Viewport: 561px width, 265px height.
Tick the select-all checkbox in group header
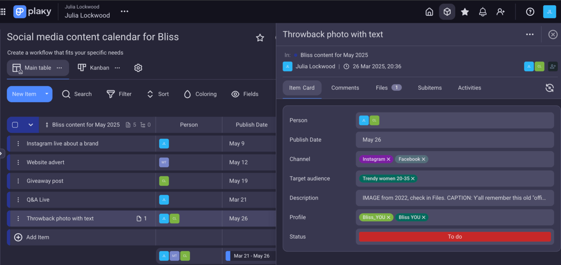(15, 125)
